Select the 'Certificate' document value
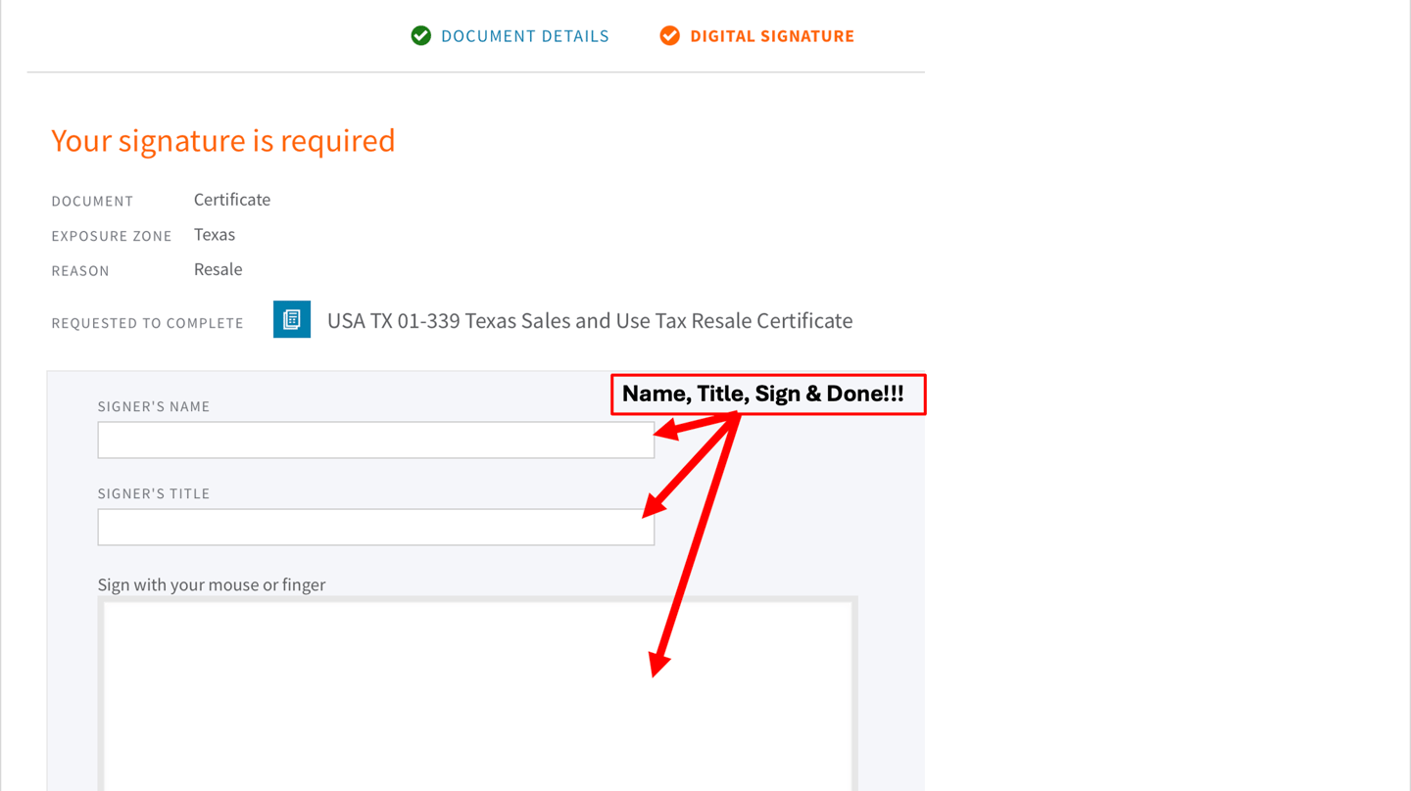 point(232,200)
